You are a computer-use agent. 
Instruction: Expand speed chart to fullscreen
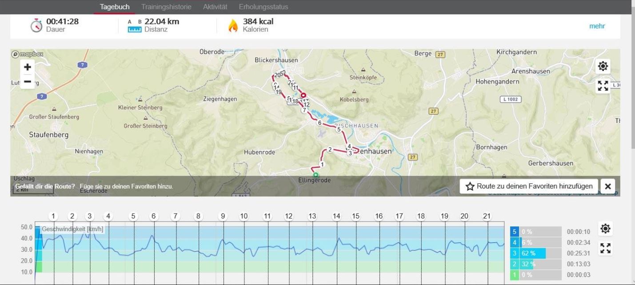click(x=605, y=248)
